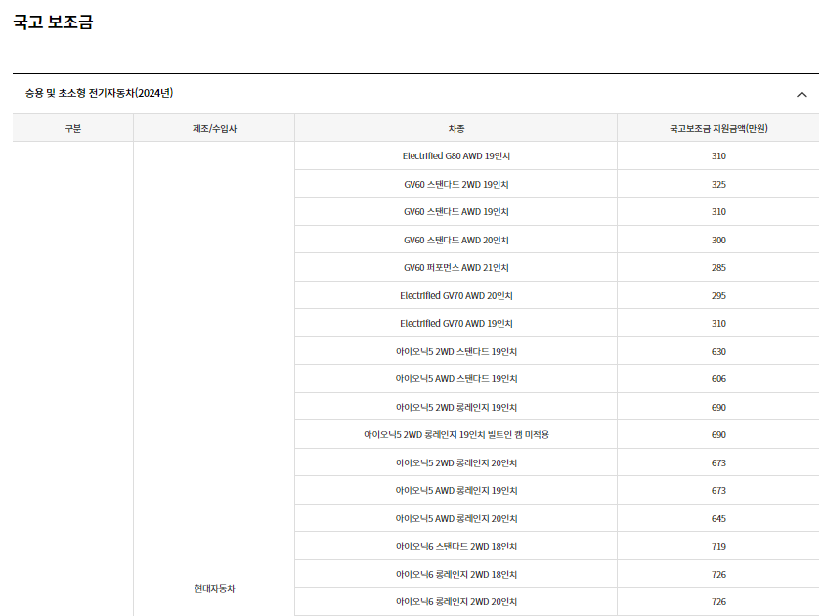
Task: Select the 아이오닉6 스탠다드 2WD 18인치 cell
Action: pos(456,547)
